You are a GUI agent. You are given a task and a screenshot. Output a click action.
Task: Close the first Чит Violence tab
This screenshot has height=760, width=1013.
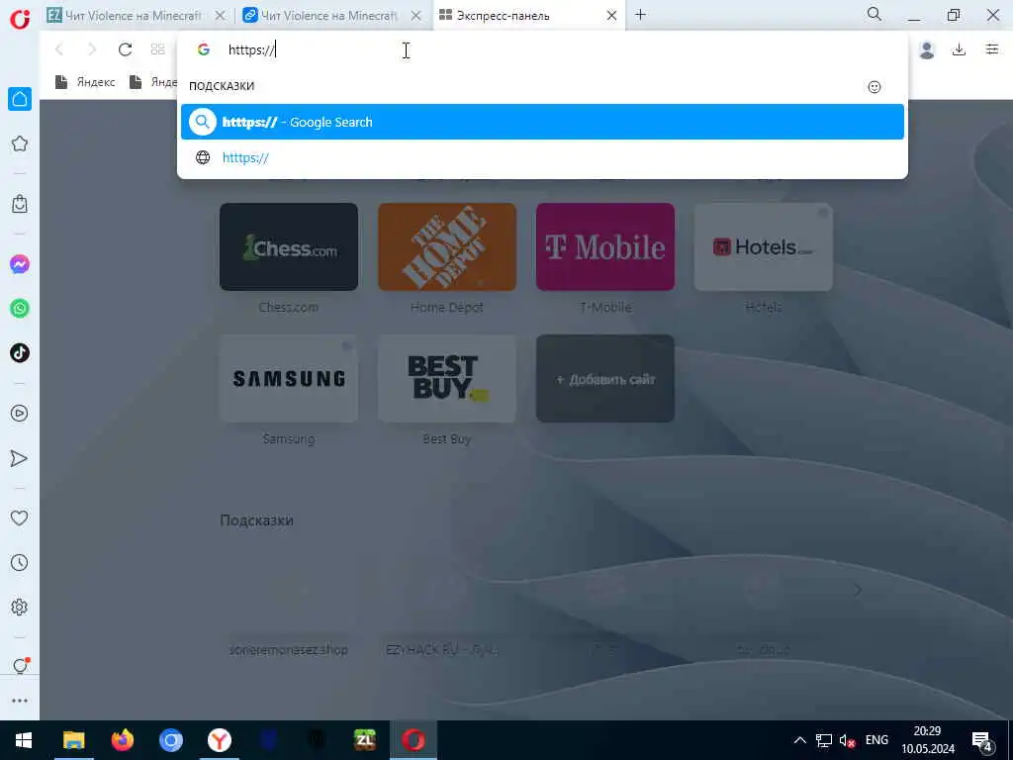click(220, 15)
